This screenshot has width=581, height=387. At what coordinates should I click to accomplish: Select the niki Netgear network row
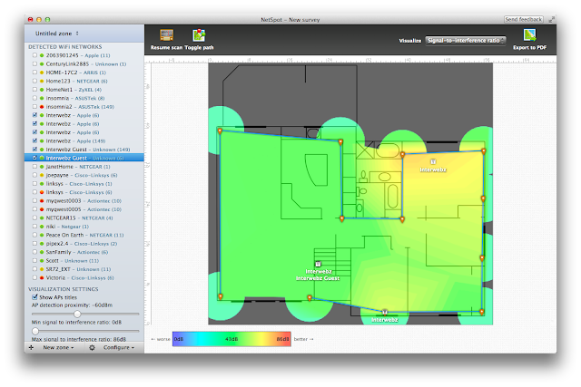pyautogui.click(x=84, y=227)
